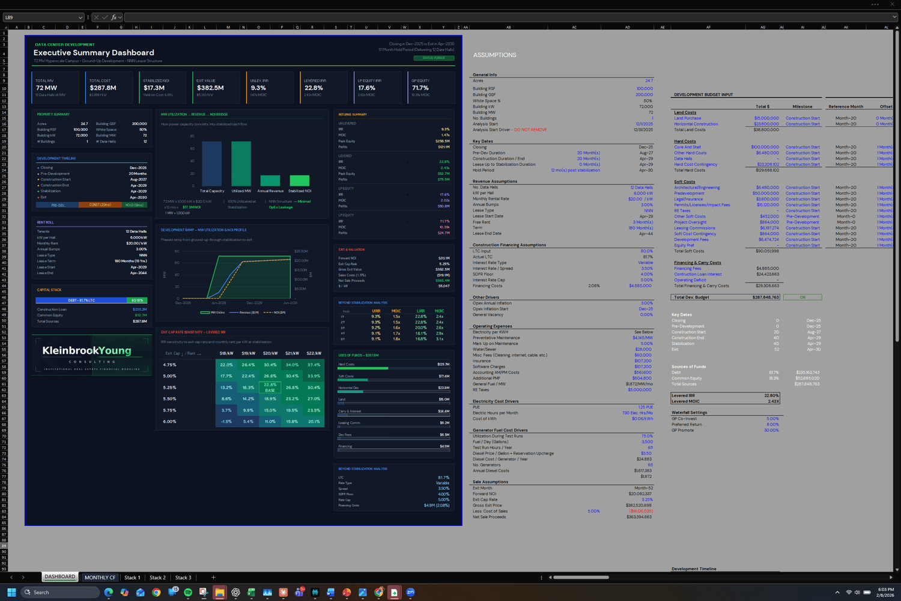
Task: Open Google Chrome from the taskbar
Action: pos(156,592)
